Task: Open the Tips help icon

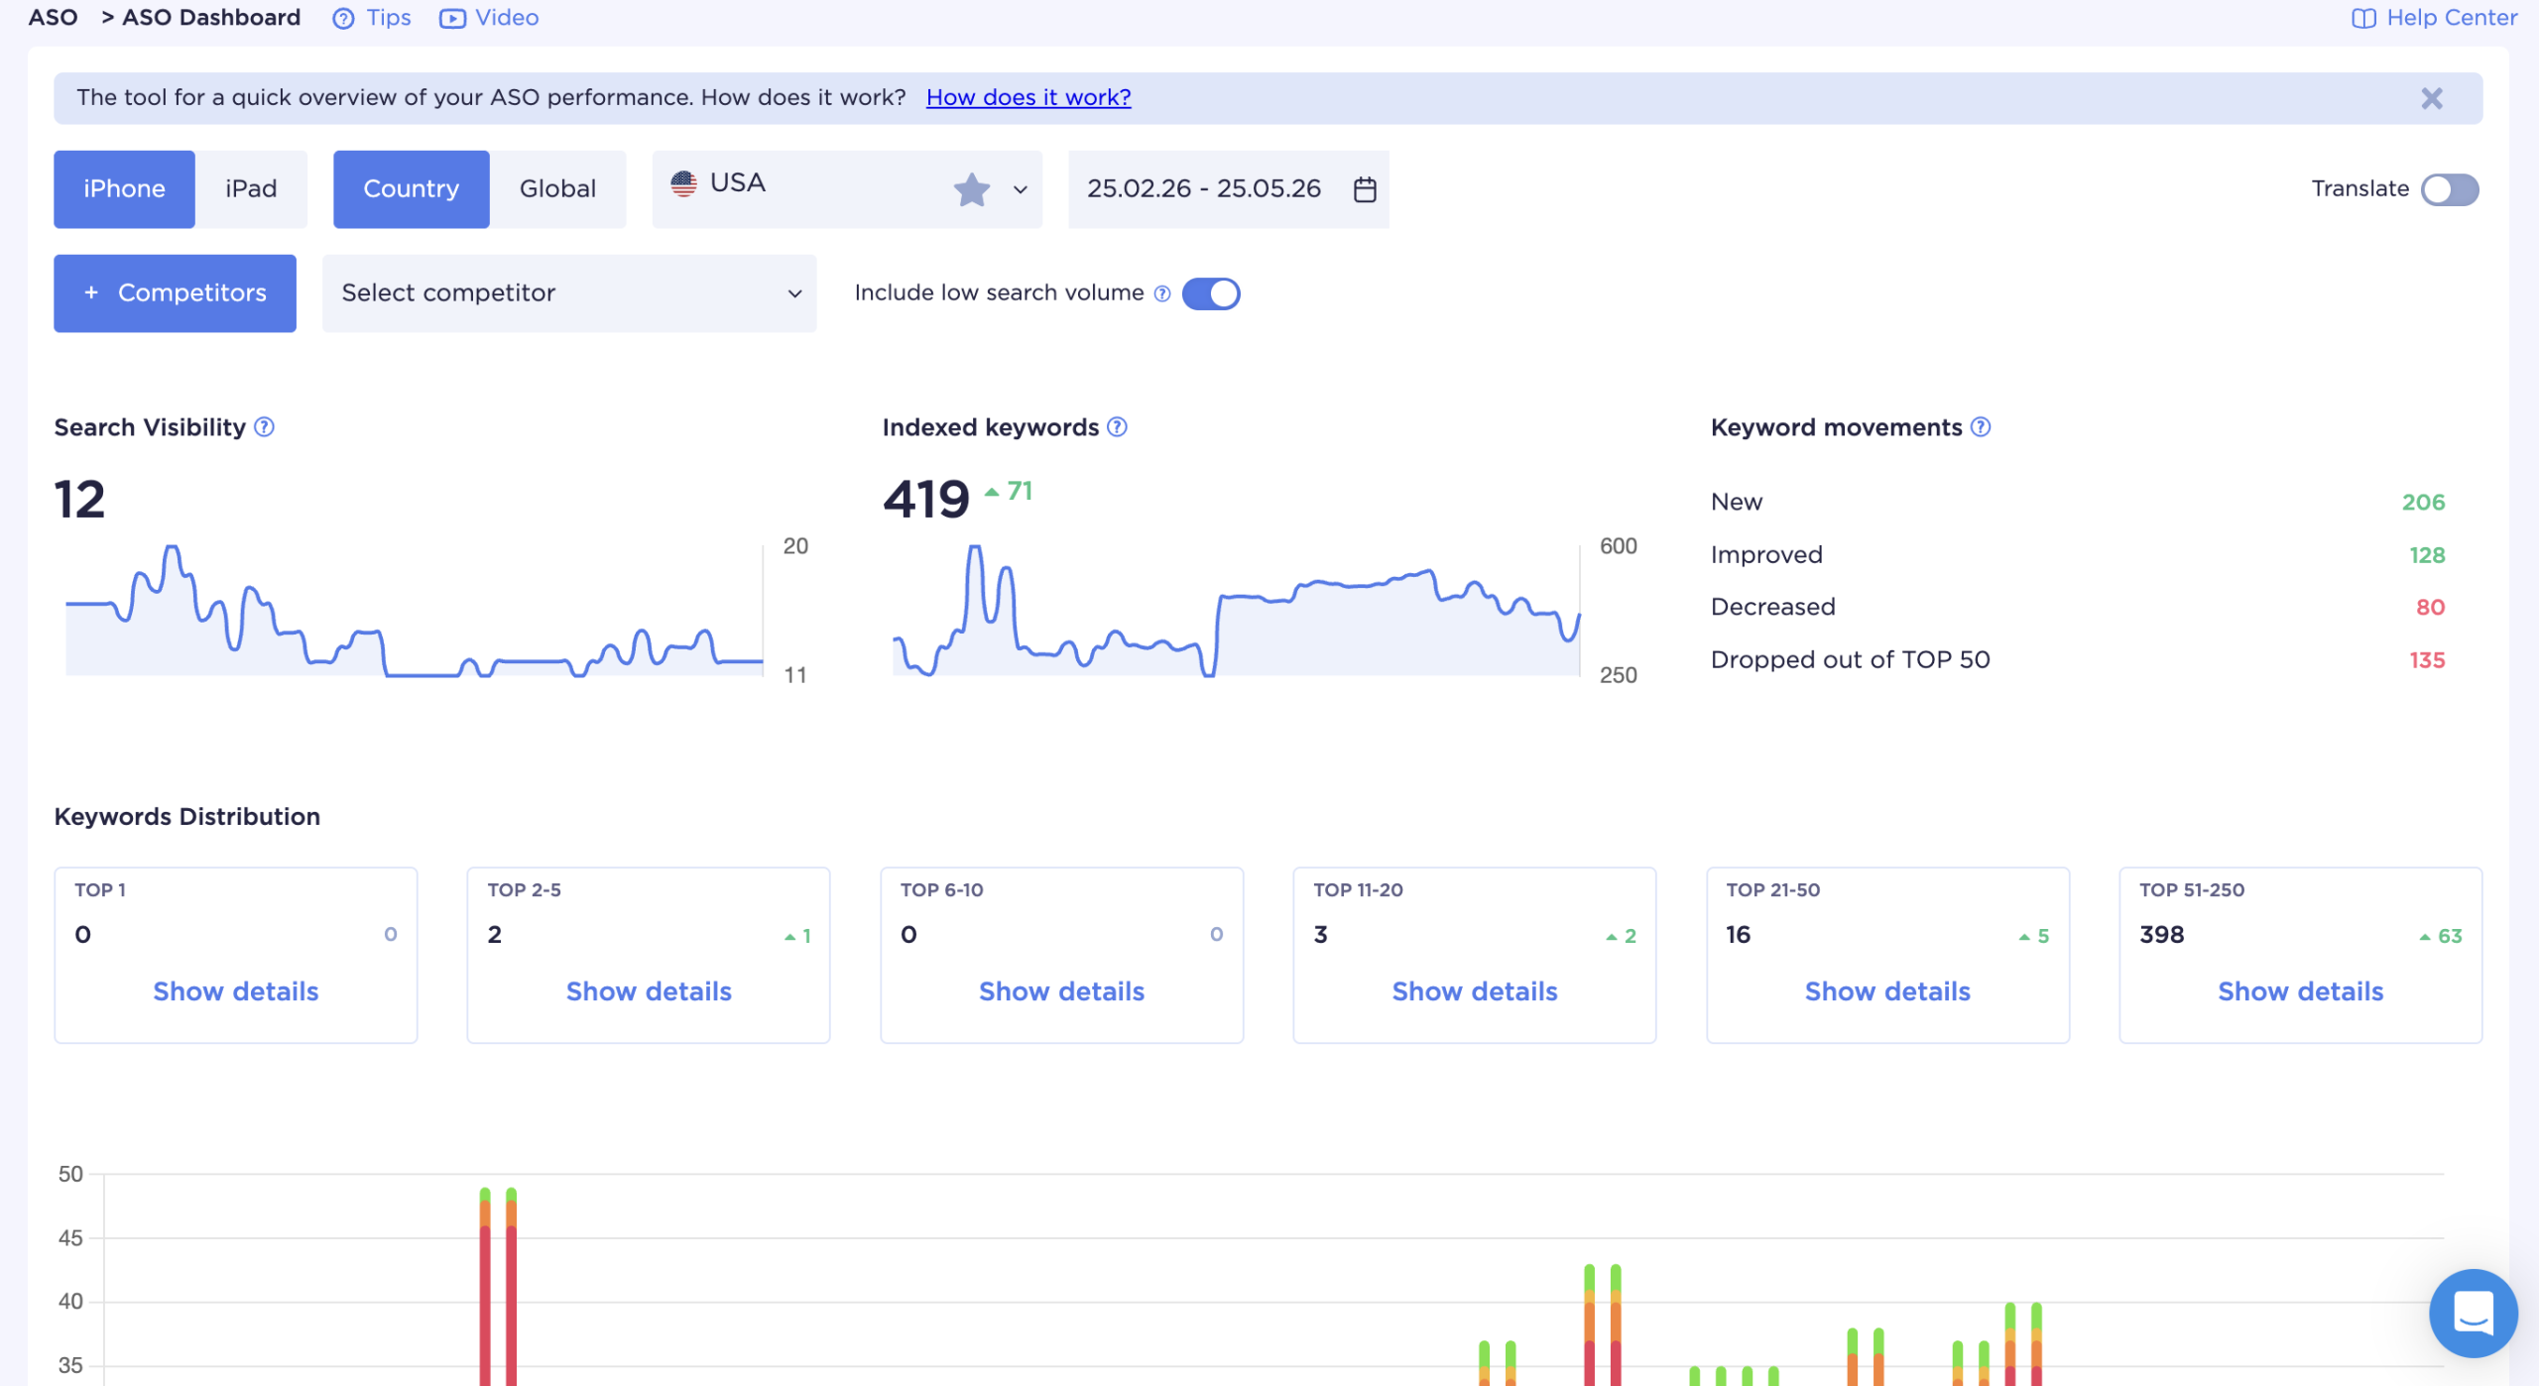Action: pos(343,19)
